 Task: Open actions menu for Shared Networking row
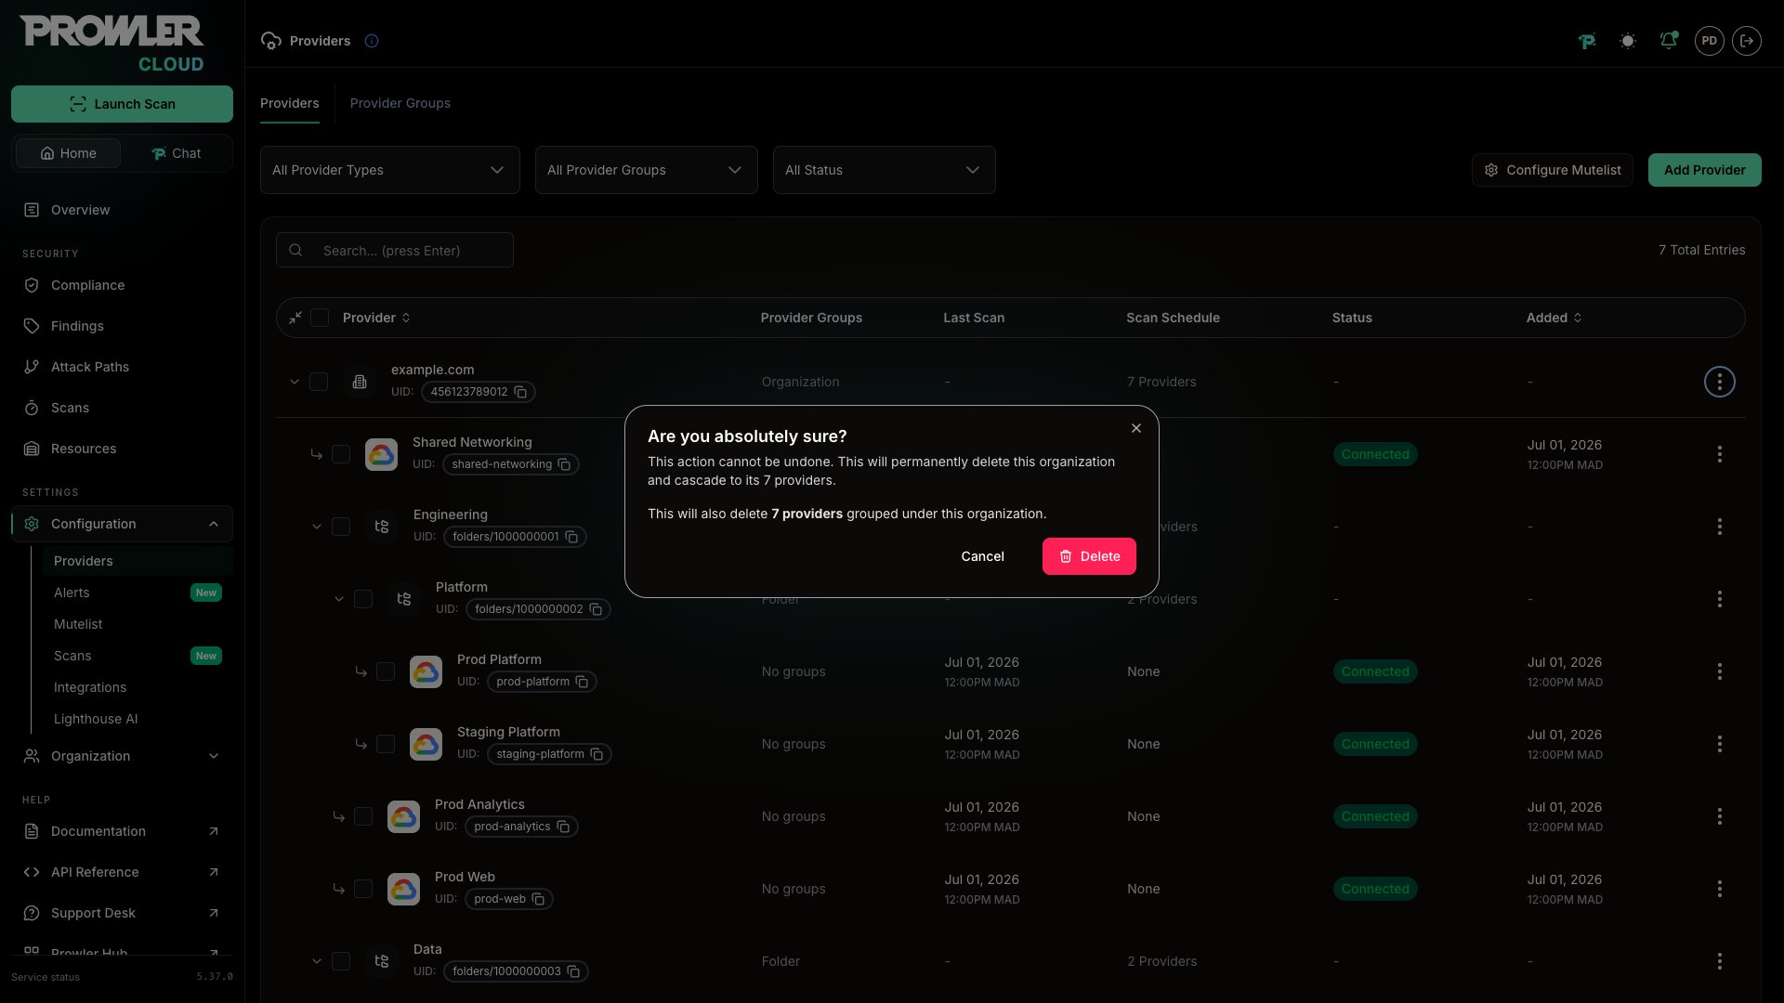1720,454
